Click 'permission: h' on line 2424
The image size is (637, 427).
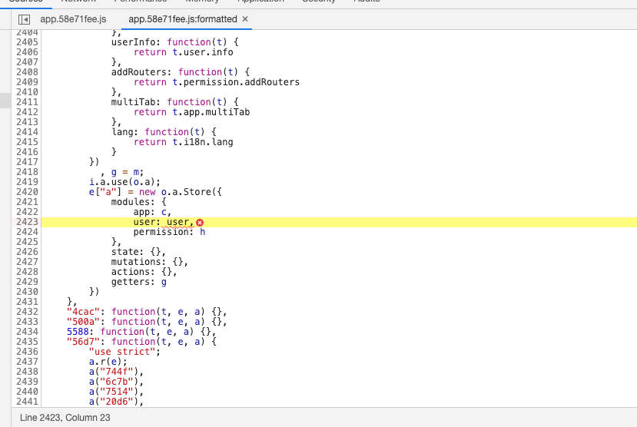click(169, 232)
